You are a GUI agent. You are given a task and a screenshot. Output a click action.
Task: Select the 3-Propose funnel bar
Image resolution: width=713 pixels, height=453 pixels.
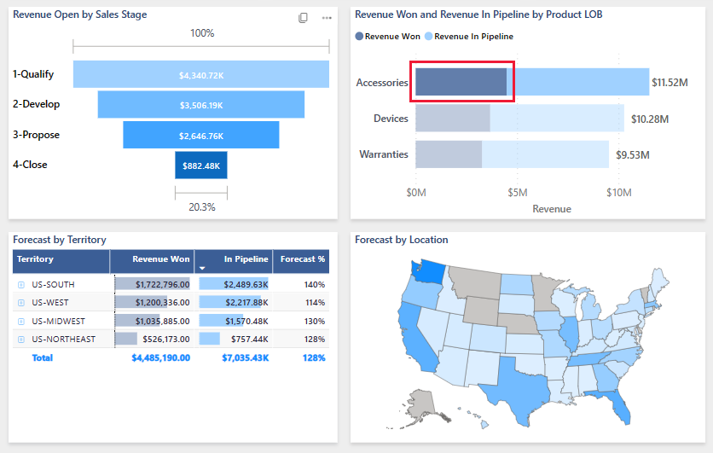(x=201, y=135)
